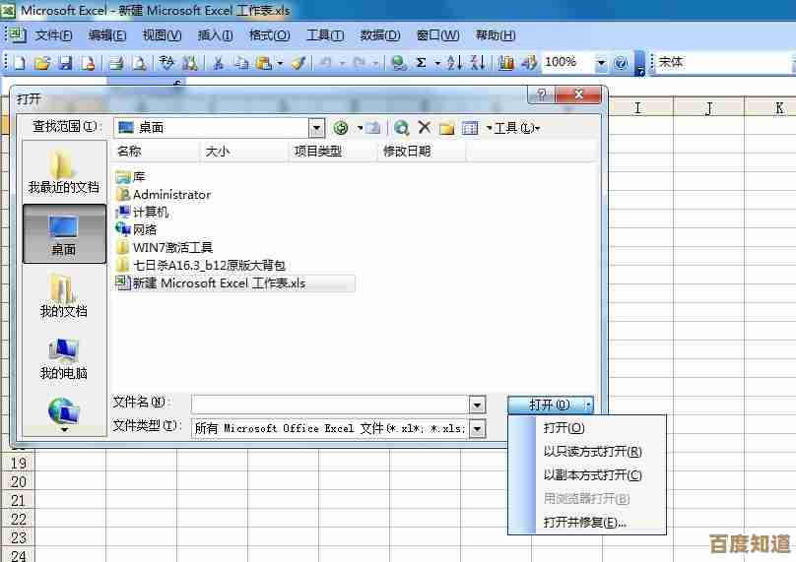Select 我的文档 in the places sidebar
Viewport: 796px width, 562px height.
point(64,297)
